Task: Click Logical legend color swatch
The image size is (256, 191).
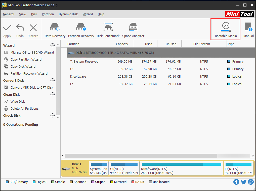Action: [34, 182]
